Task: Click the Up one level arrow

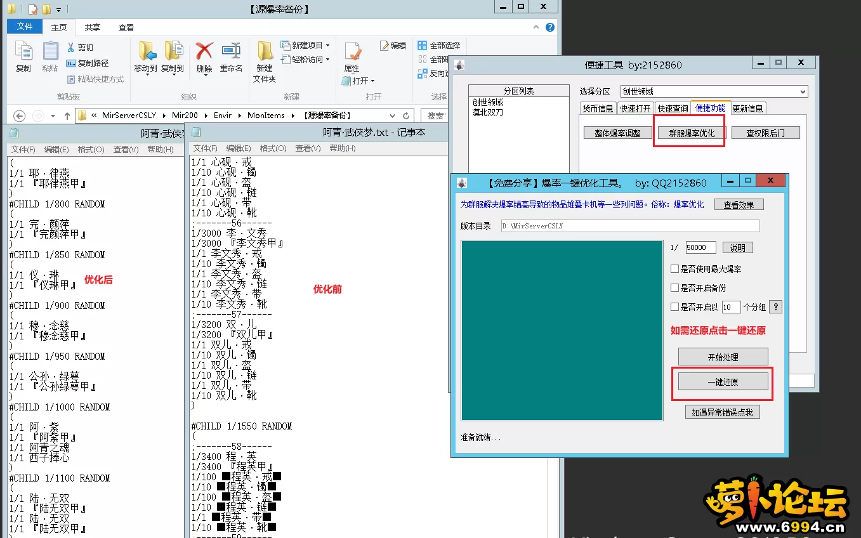Action: 67,116
